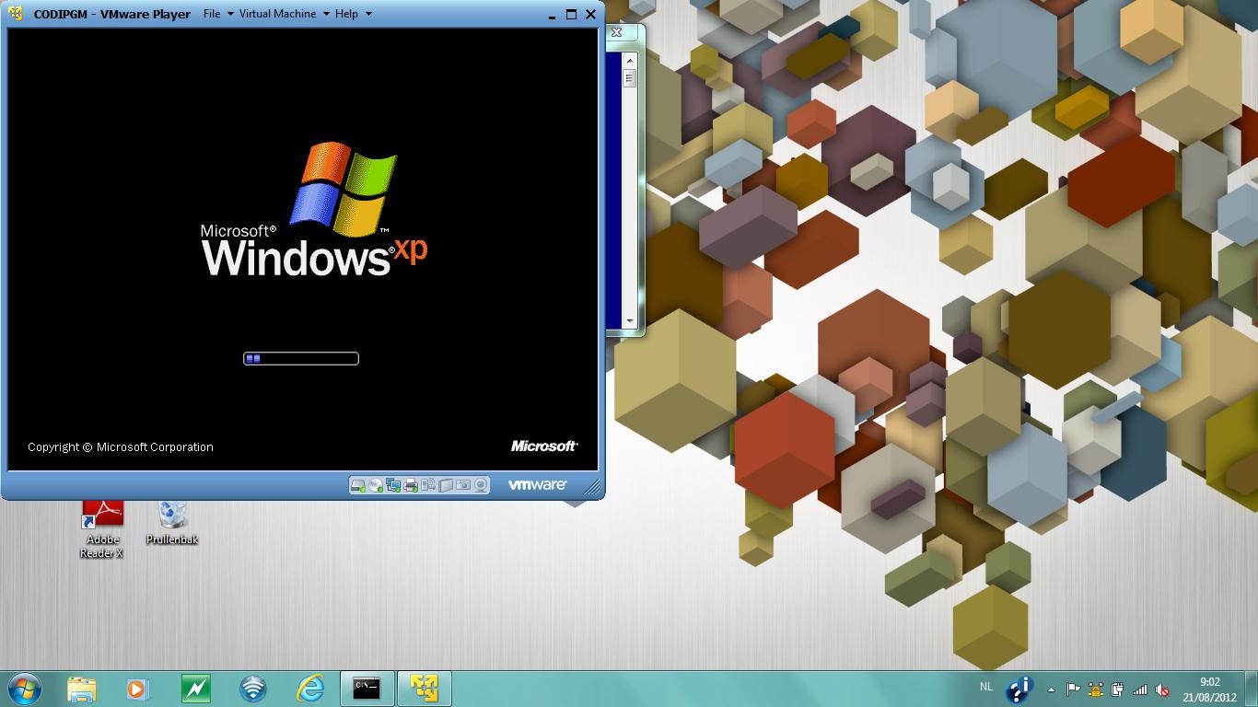Click the removable storage device icon

click(446, 485)
